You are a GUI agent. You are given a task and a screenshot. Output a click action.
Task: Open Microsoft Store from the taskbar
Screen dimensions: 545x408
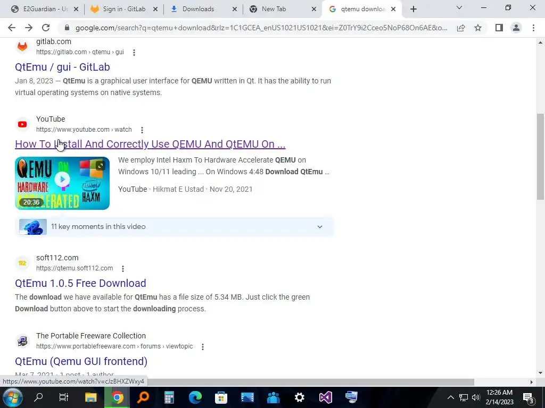tap(221, 397)
